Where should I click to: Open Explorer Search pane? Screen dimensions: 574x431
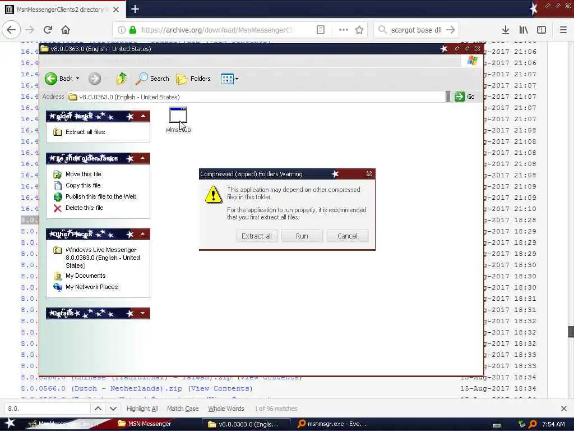(x=152, y=79)
